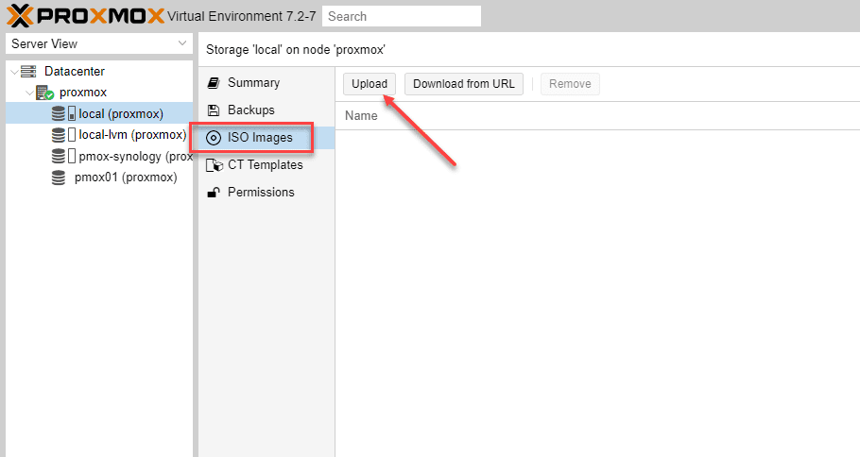
Task: Click the pmox01 storage disk icon
Action: pyautogui.click(x=59, y=178)
